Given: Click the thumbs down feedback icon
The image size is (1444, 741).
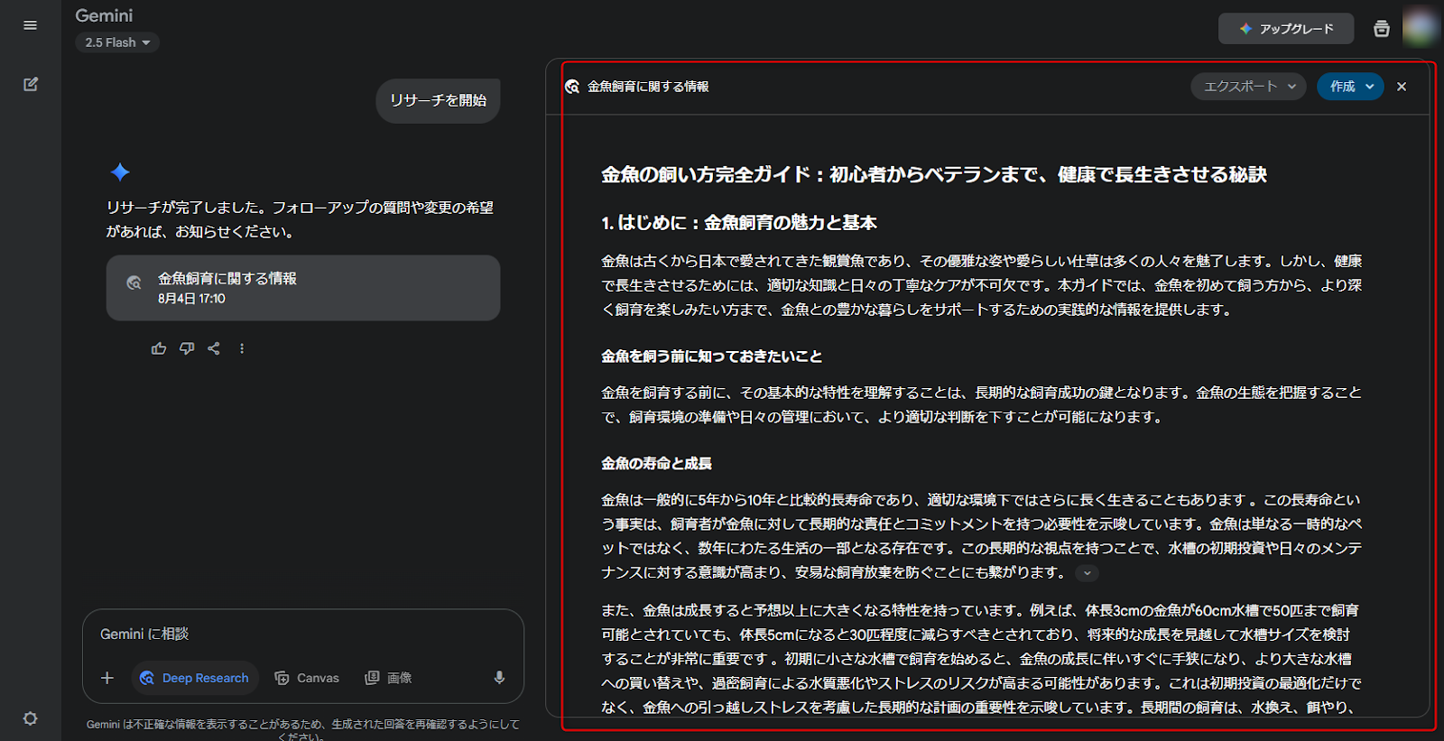Looking at the screenshot, I should tap(187, 348).
